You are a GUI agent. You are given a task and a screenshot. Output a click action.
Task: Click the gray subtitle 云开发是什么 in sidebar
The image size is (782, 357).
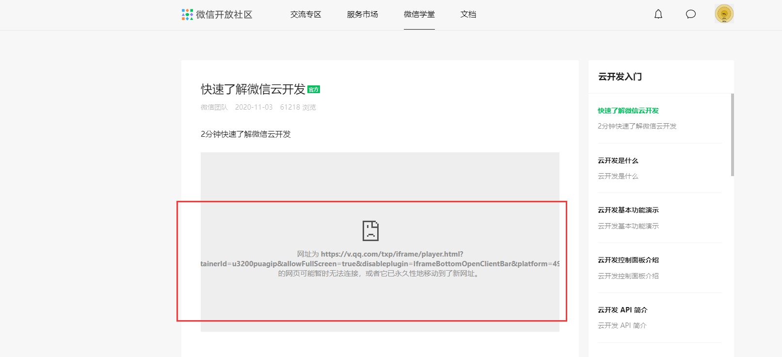(x=618, y=176)
